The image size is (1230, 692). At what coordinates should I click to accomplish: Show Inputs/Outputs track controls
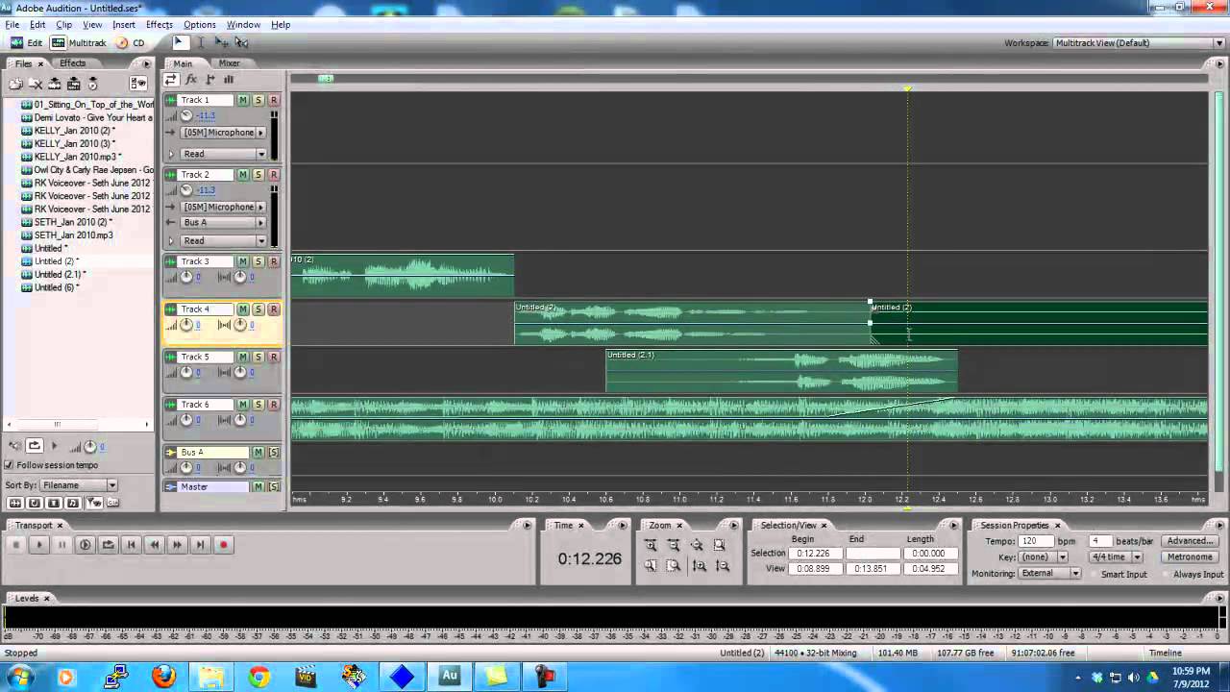pos(171,80)
